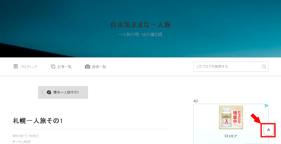Viewport: 281px width, 144px height.
Task: Click the ロコモア ad text
Action: pyautogui.click(x=231, y=136)
